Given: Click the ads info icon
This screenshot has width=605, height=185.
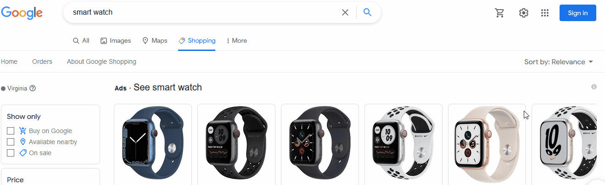Looking at the screenshot, I should tap(594, 87).
